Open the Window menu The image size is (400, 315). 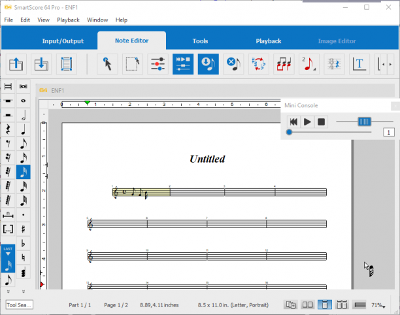point(97,20)
